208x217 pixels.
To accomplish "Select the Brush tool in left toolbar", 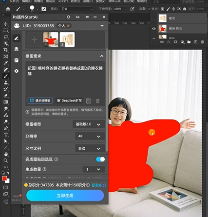I will coord(6,76).
